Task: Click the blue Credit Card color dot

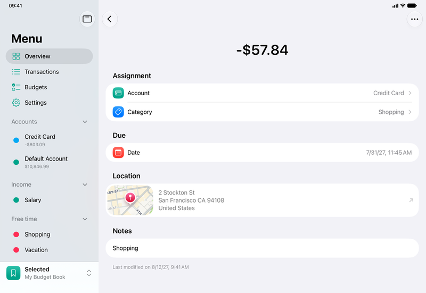Action: (x=16, y=140)
